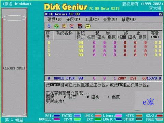
Task: Click the NTFS legend color swatch
Action: (139, 116)
